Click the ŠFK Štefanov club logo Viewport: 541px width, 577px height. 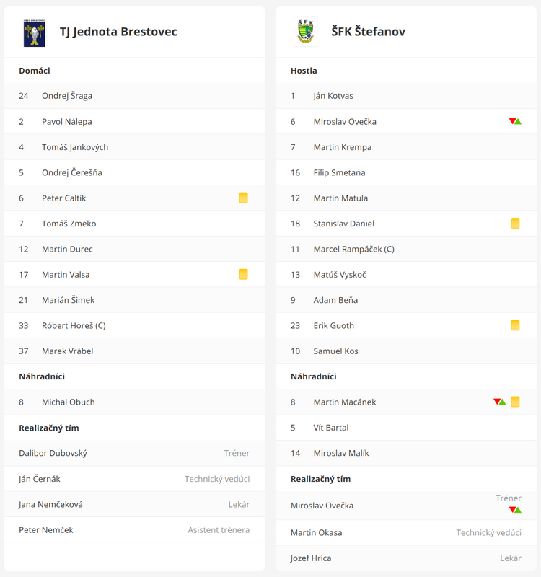306,32
